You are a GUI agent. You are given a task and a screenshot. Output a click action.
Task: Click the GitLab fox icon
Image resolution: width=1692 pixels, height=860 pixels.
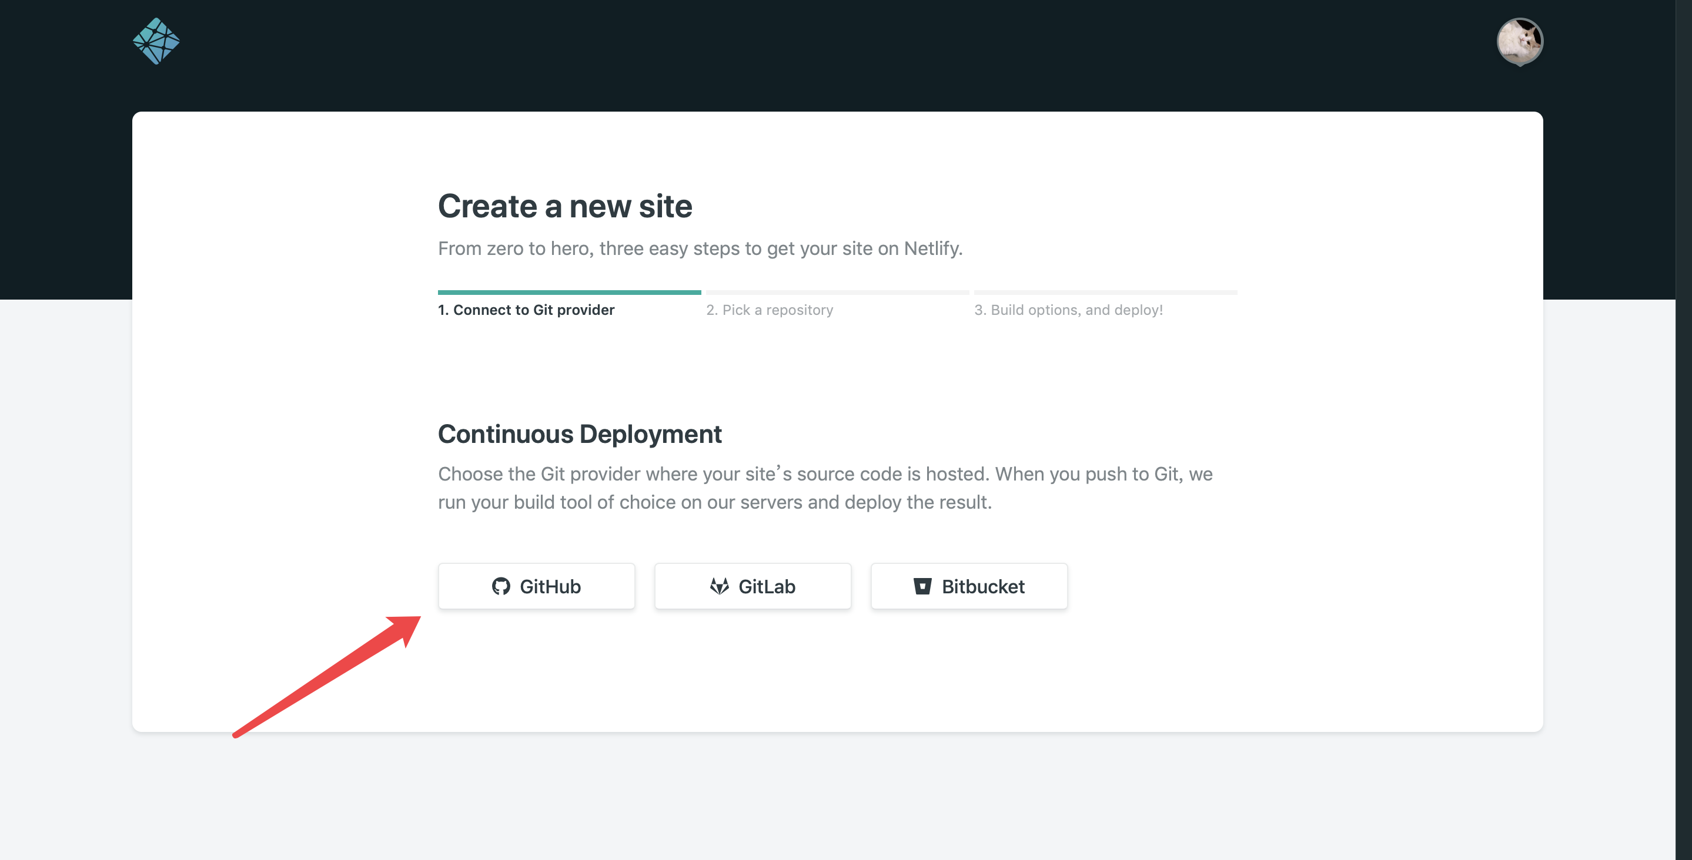tap(719, 586)
